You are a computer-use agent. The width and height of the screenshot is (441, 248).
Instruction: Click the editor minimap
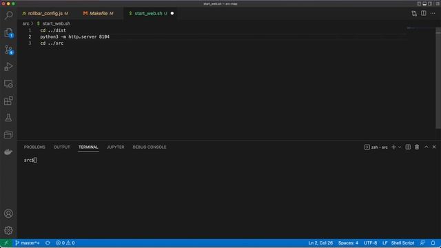click(421, 28)
